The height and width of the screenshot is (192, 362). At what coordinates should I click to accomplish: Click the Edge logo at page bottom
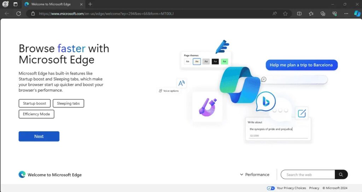click(x=22, y=174)
